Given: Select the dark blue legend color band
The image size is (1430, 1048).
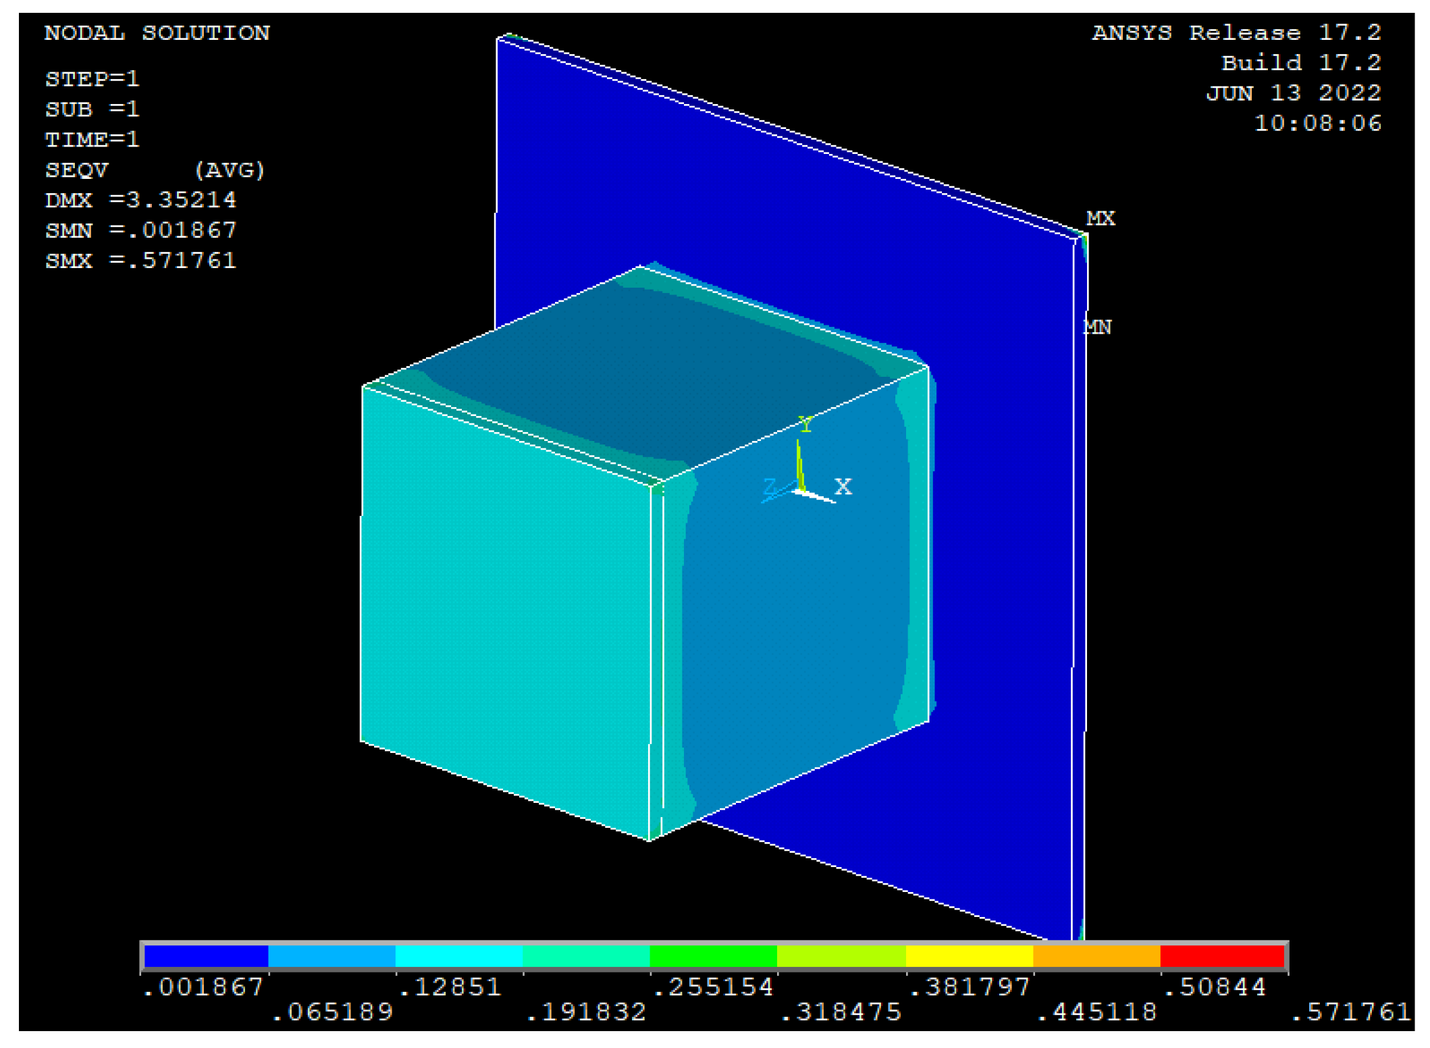Looking at the screenshot, I should 206,956.
